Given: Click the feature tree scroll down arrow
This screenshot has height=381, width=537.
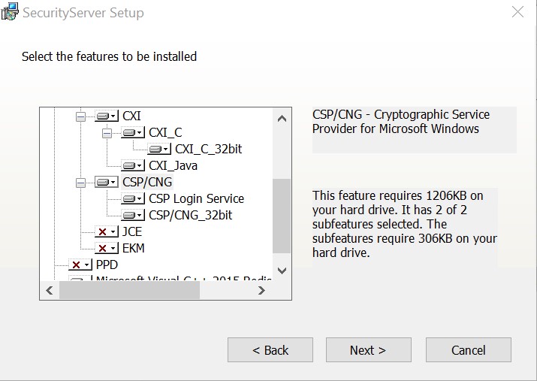Looking at the screenshot, I should (282, 271).
